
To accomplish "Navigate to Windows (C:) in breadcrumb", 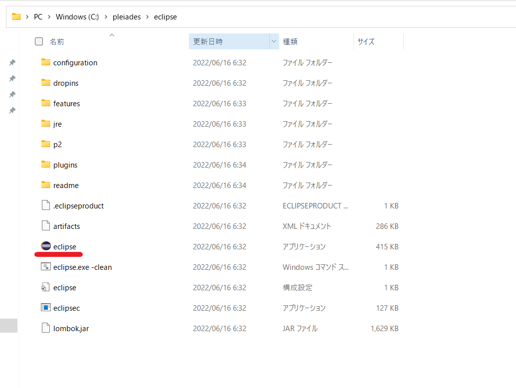I will coord(77,17).
